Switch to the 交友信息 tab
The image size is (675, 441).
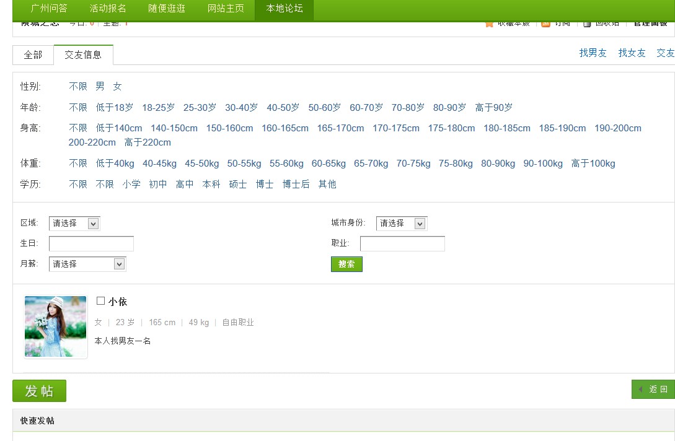coord(83,55)
